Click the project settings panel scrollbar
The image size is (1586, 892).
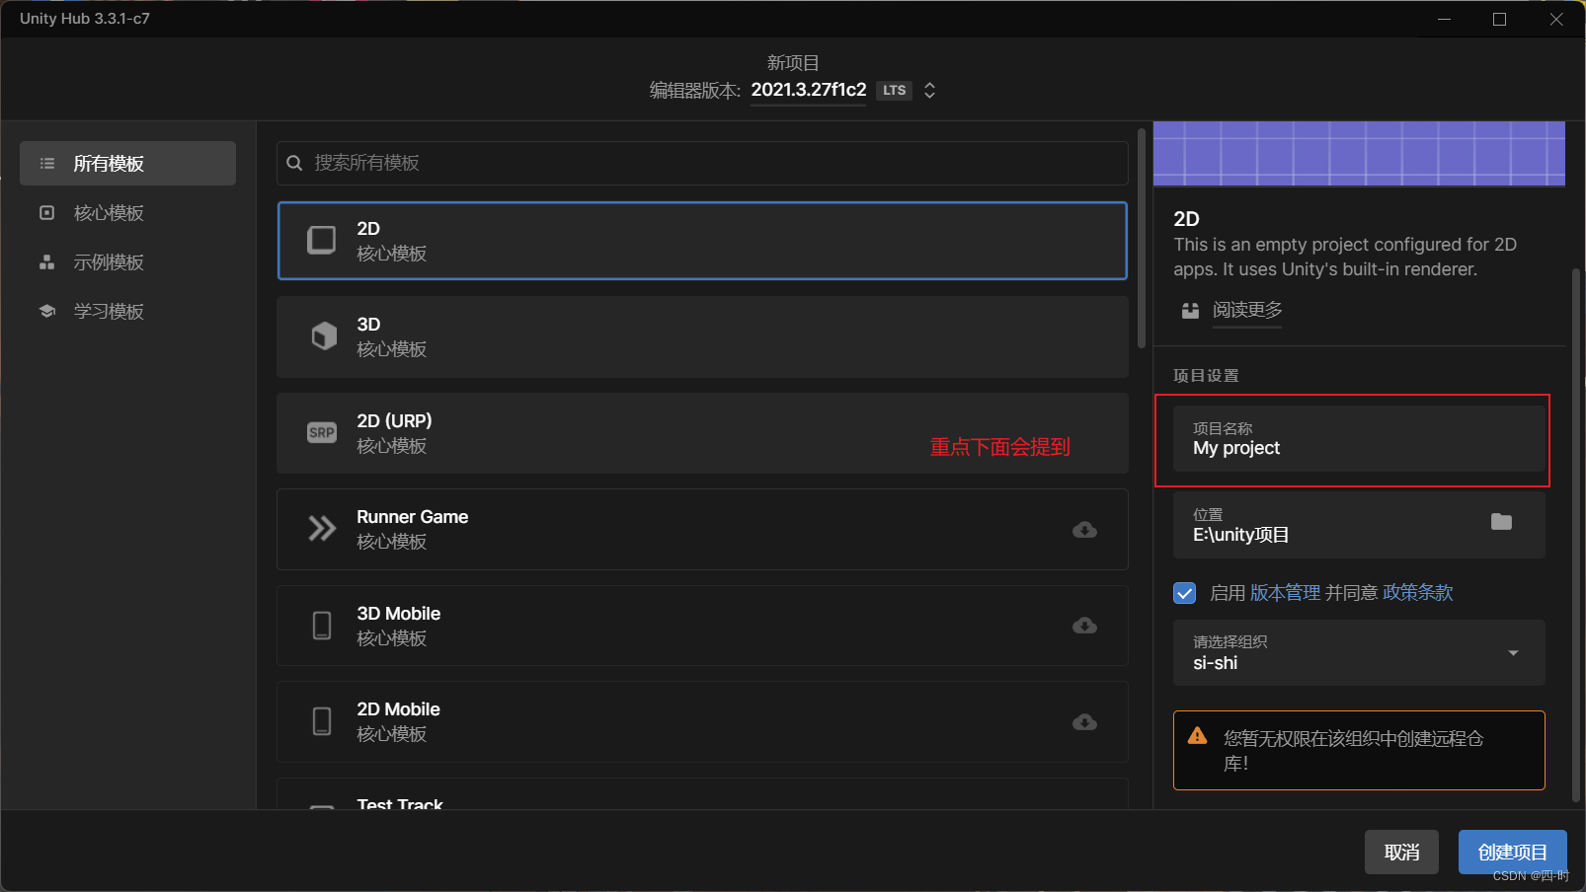pos(1575,534)
